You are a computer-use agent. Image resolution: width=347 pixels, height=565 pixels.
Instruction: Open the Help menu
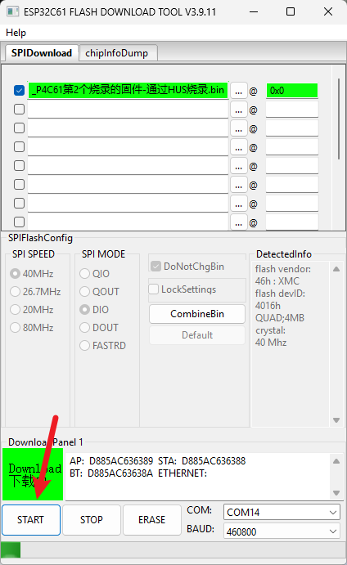point(16,33)
